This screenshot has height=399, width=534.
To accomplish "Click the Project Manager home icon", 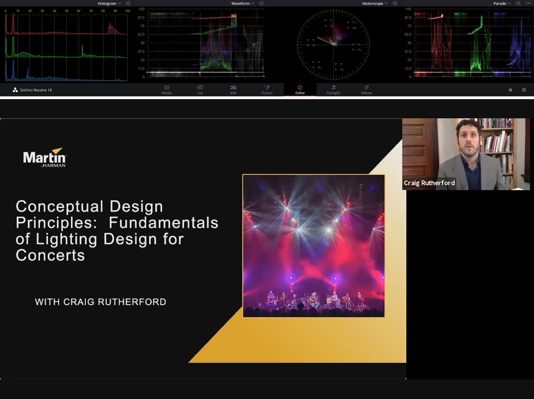I will [510, 90].
